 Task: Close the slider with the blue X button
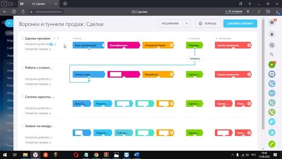[9, 23]
